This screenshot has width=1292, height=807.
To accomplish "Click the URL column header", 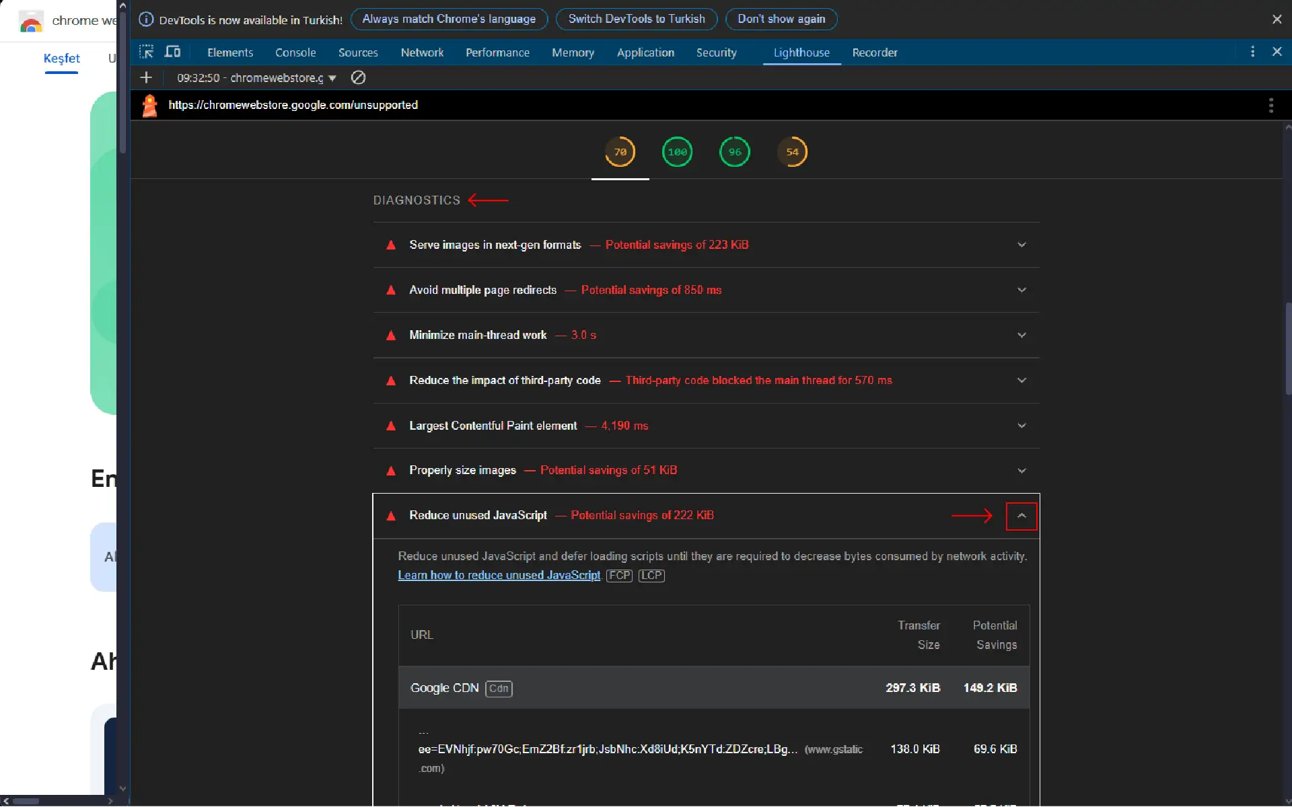I will tap(422, 635).
